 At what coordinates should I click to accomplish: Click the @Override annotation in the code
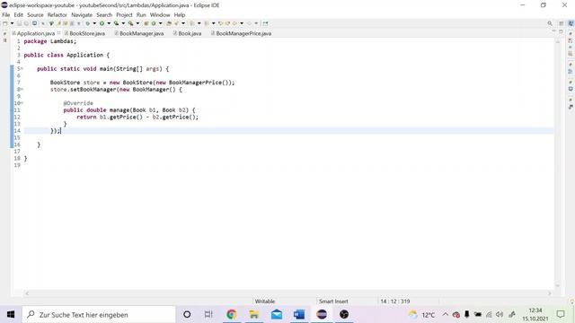point(78,103)
